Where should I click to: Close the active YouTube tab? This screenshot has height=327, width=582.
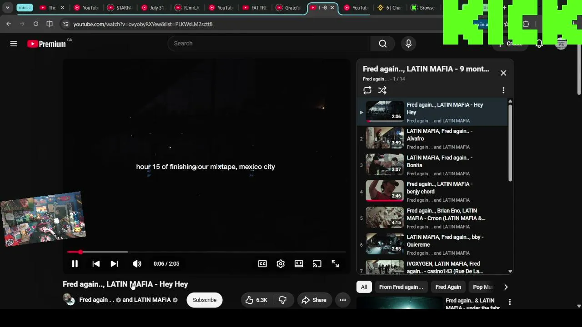[x=332, y=8]
